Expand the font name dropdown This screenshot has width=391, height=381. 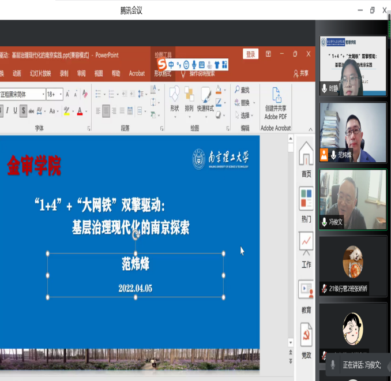[43, 94]
